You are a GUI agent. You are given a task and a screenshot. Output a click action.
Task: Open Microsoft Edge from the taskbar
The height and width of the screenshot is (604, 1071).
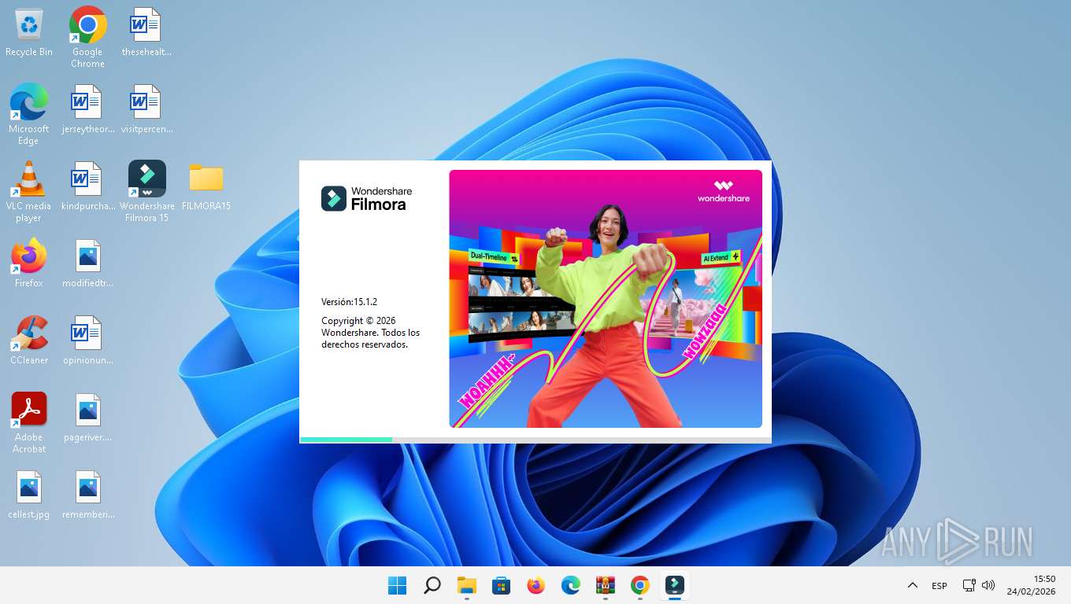571,585
